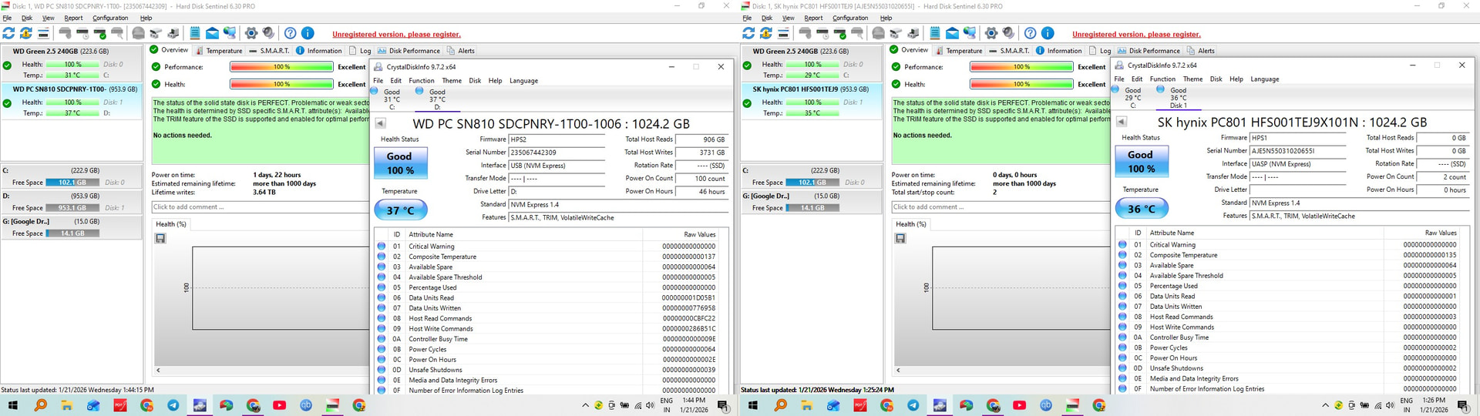
Task: Click the Help question mark icon in the right Sentinel toolbar
Action: coord(1030,33)
